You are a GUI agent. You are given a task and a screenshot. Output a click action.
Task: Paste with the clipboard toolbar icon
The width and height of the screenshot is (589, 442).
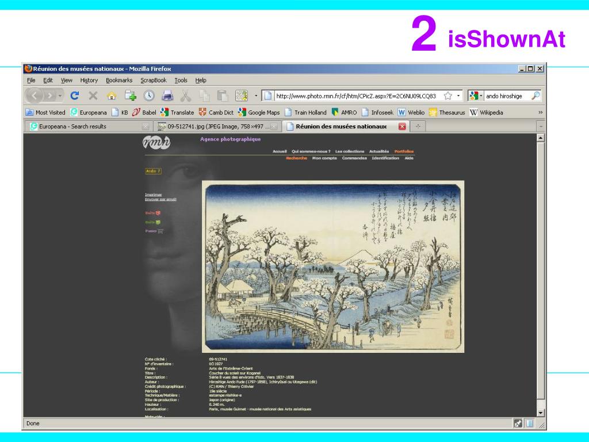pos(223,96)
